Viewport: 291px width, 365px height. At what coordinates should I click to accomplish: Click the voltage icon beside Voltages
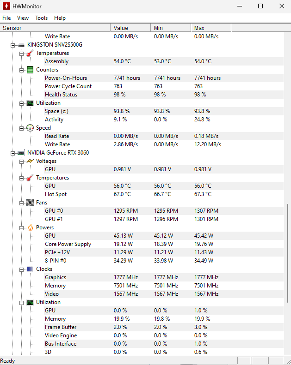[x=30, y=161]
